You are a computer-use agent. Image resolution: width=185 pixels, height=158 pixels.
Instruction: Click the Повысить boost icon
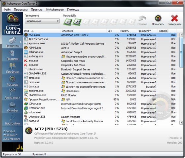[158, 20]
